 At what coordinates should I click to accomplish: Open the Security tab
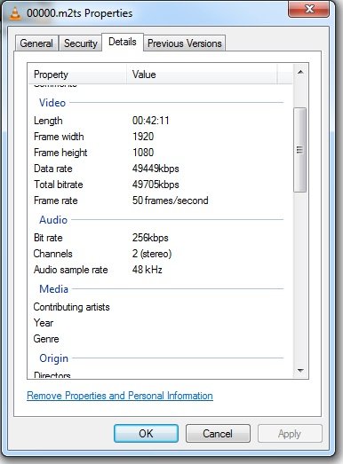coord(81,43)
